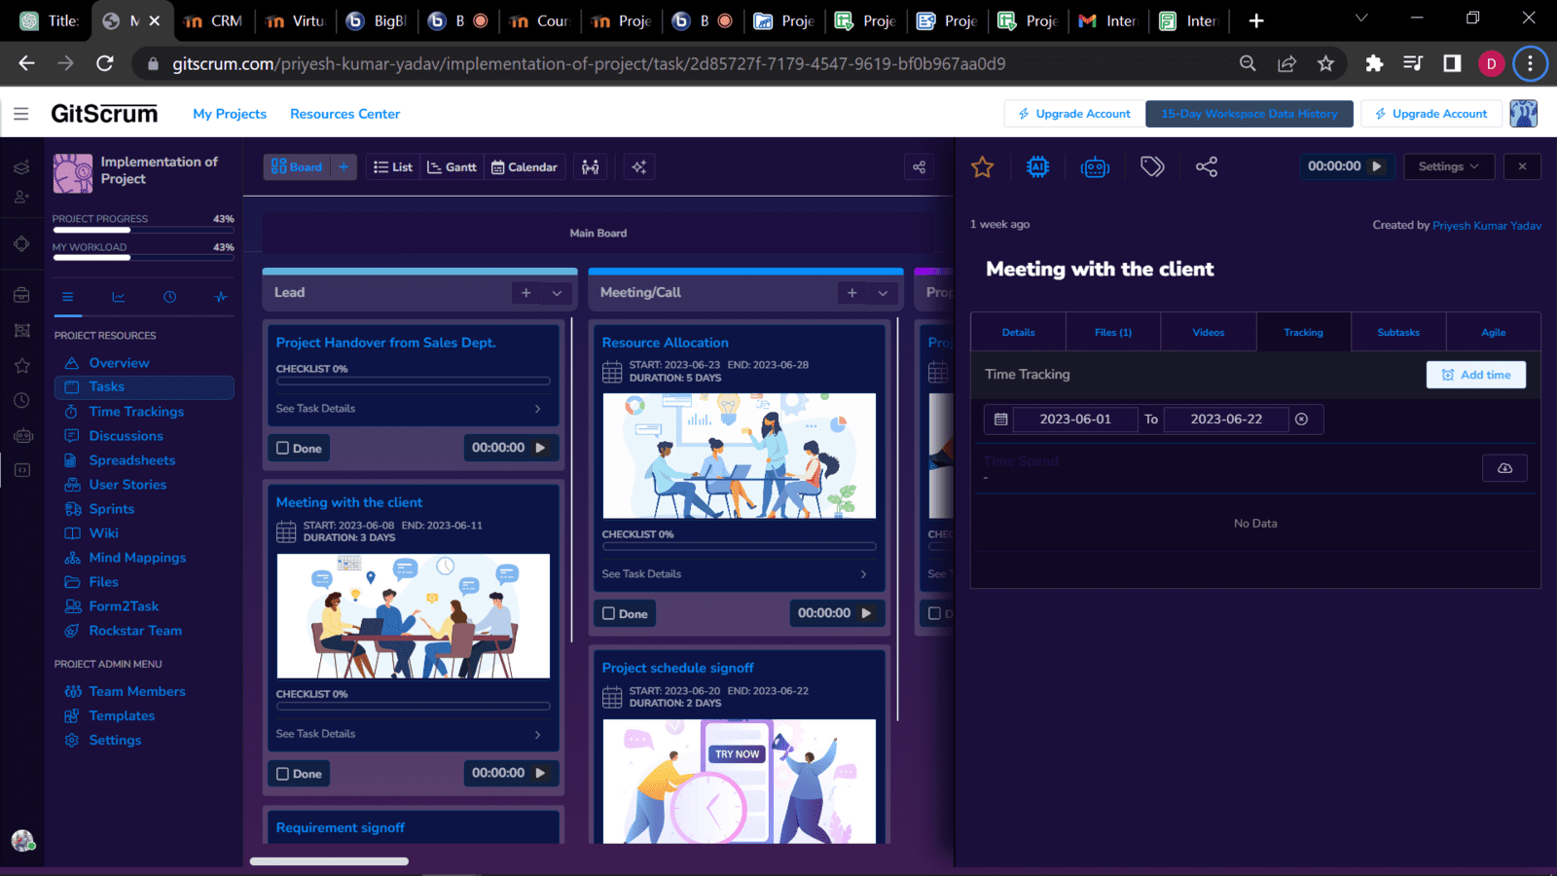Switch to List view
The width and height of the screenshot is (1557, 876).
click(393, 167)
